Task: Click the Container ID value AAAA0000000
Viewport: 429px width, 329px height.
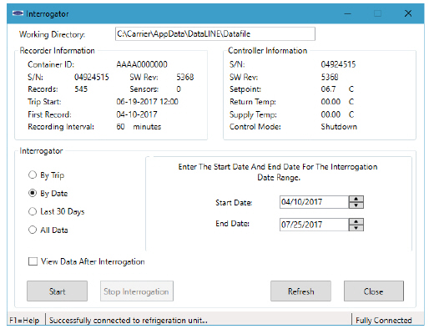Action: tap(142, 64)
